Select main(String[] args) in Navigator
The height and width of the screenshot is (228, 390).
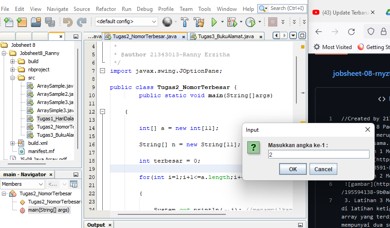pyautogui.click(x=49, y=210)
